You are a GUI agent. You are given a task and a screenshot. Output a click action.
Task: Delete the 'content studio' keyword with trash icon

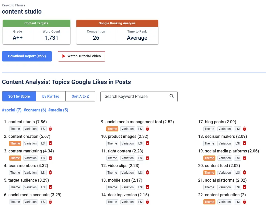50,129
